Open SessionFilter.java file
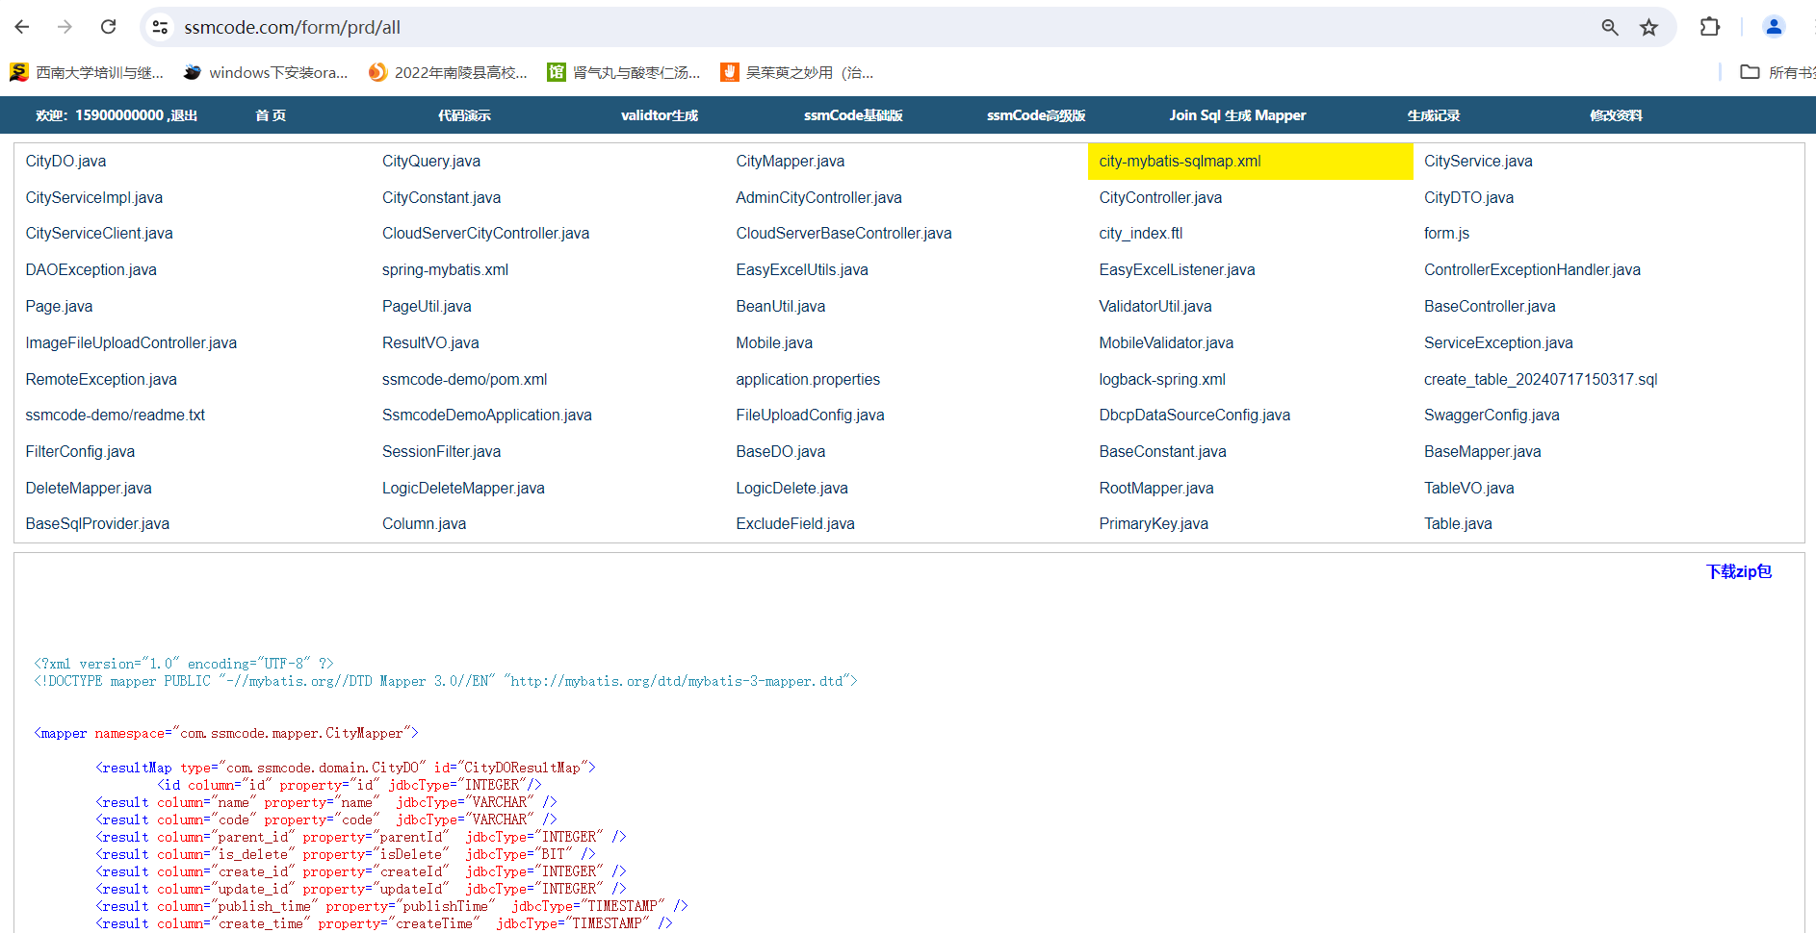This screenshot has width=1816, height=933. click(441, 452)
